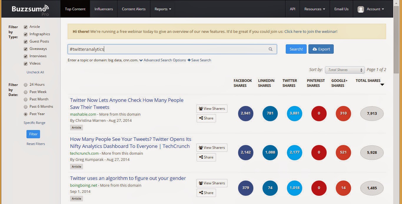Click the BuzzSumo Pro logo
This screenshot has width=402, height=204.
coord(30,10)
